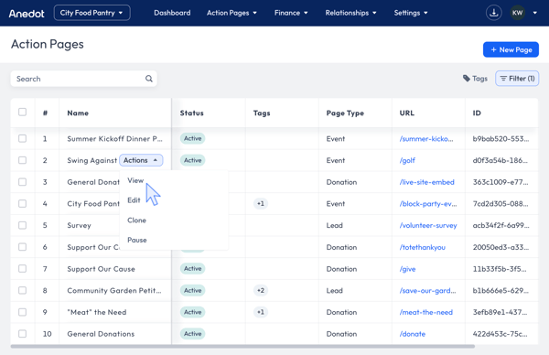The image size is (549, 355).
Task: Click the Search input field
Action: [x=83, y=79]
